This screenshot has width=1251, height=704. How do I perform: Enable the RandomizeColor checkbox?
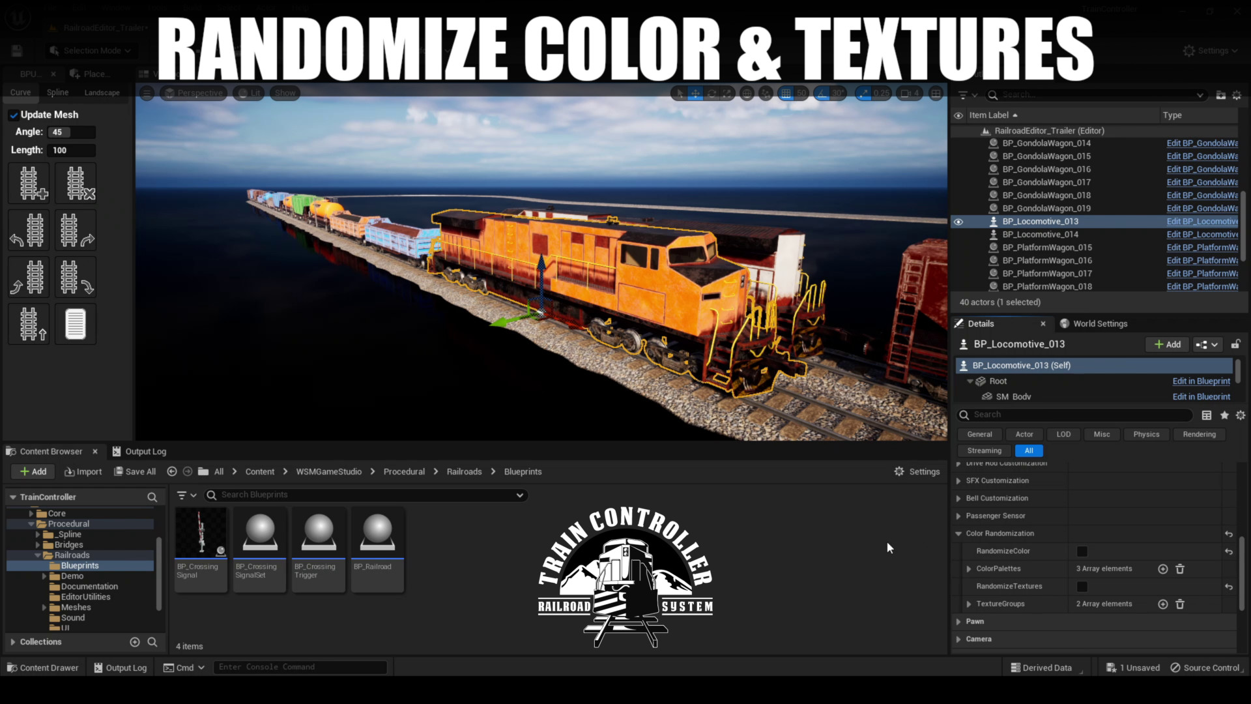point(1083,551)
